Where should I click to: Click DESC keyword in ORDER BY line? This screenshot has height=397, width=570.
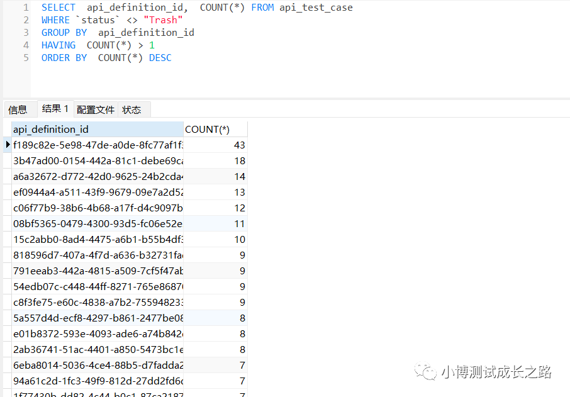[x=160, y=58]
